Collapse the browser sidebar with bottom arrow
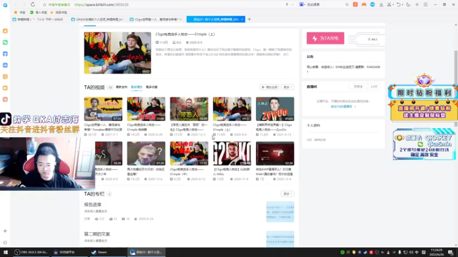Image resolution: width=458 pixels, height=257 pixels. 5,242
